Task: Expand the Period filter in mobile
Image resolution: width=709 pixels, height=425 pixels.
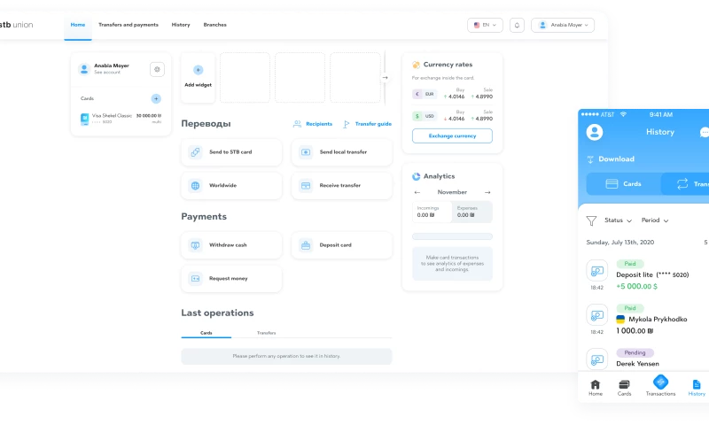Action: [655, 220]
